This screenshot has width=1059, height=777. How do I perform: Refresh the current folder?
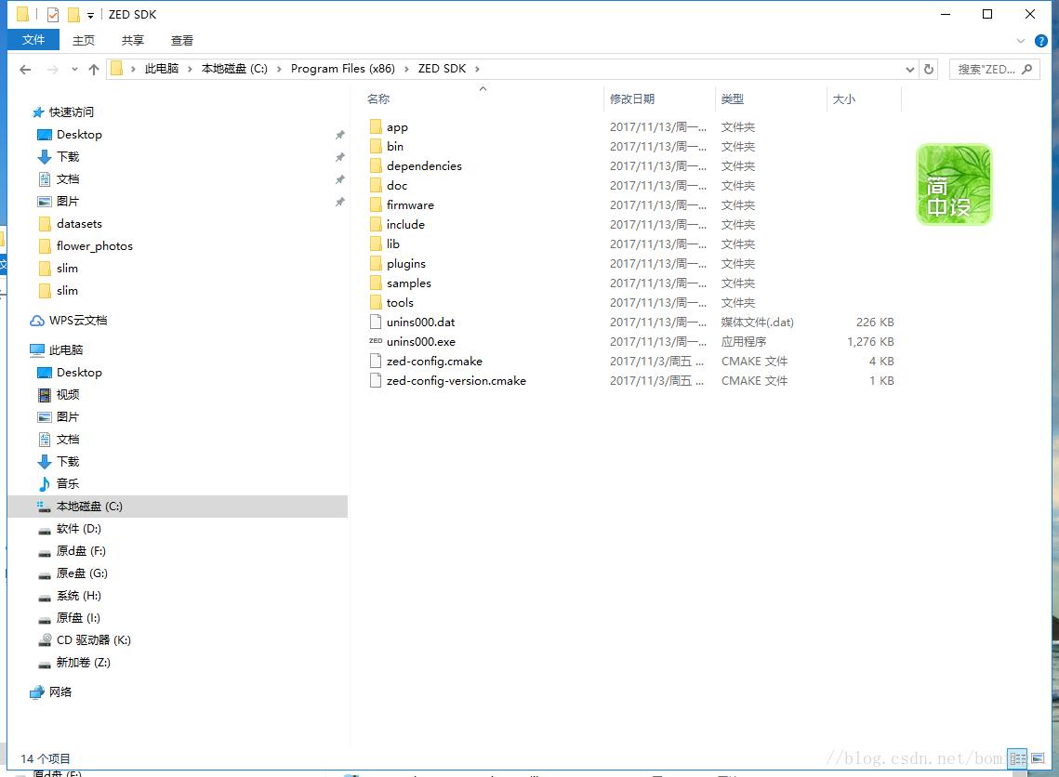coord(929,69)
